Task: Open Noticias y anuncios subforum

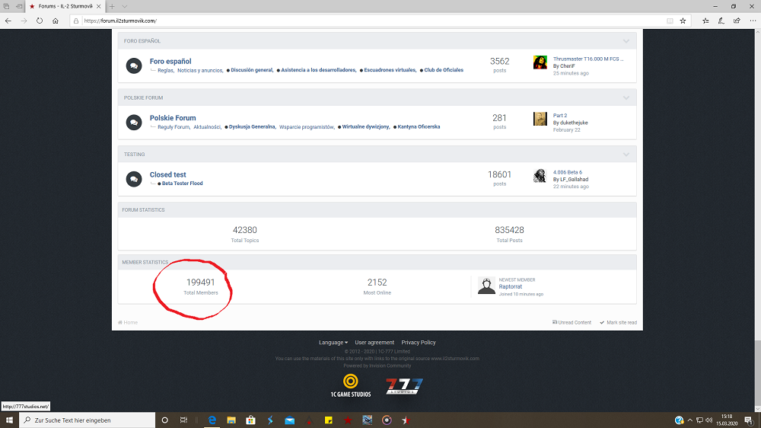Action: pos(200,70)
